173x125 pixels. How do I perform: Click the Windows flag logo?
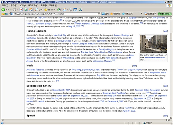(169, 6)
